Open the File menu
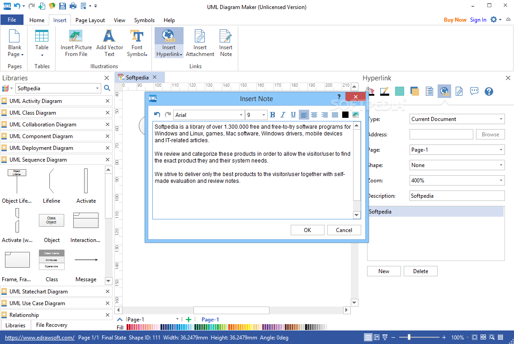The width and height of the screenshot is (514, 344). click(12, 20)
